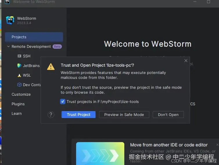Select the SSH entry
Screen dimensions: 219x165
coord(26,56)
